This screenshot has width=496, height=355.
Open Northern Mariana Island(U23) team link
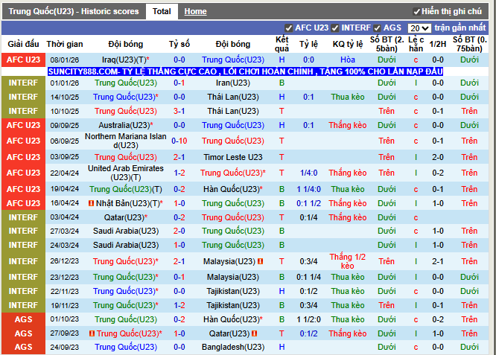pos(126,141)
